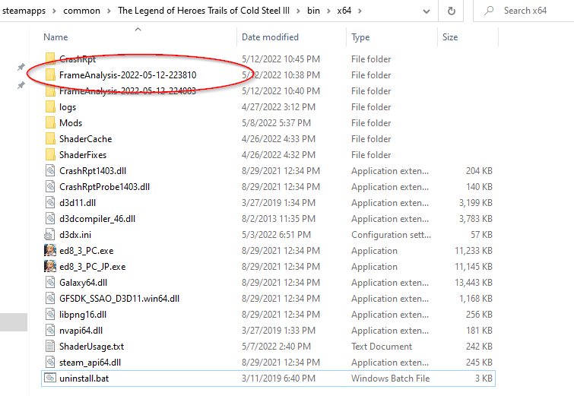
Task: Click the ShaderUsage.txt file name
Action: [91, 347]
